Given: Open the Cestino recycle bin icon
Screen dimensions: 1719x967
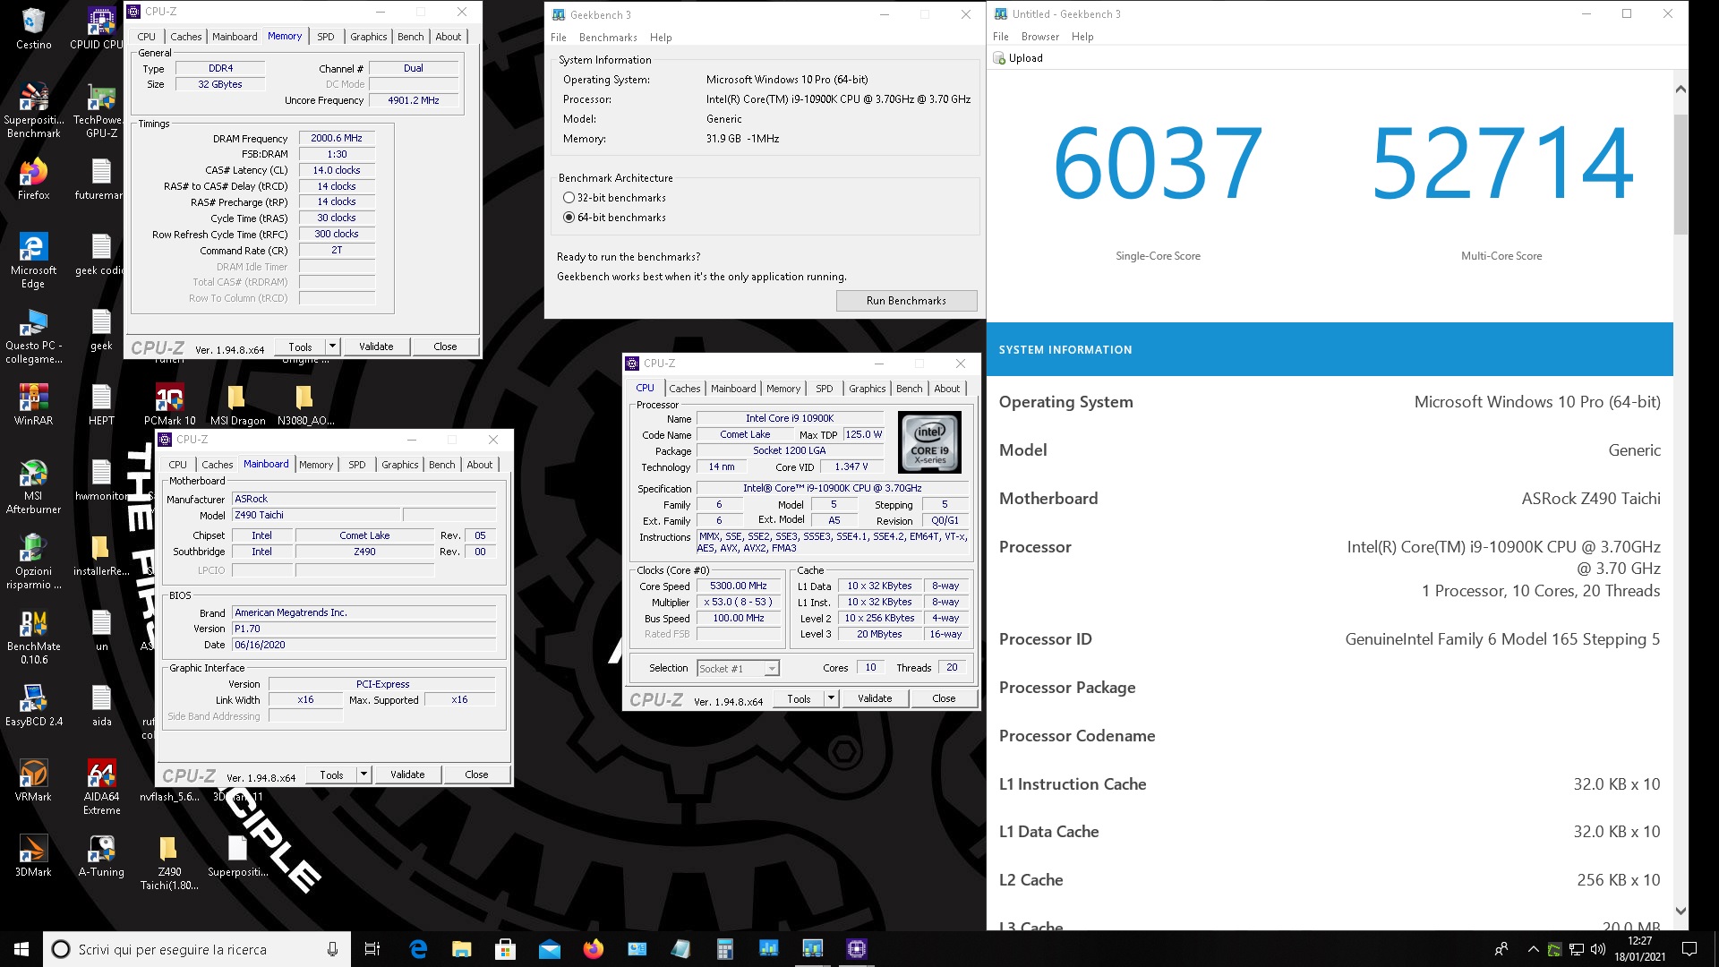Looking at the screenshot, I should pos(33,29).
